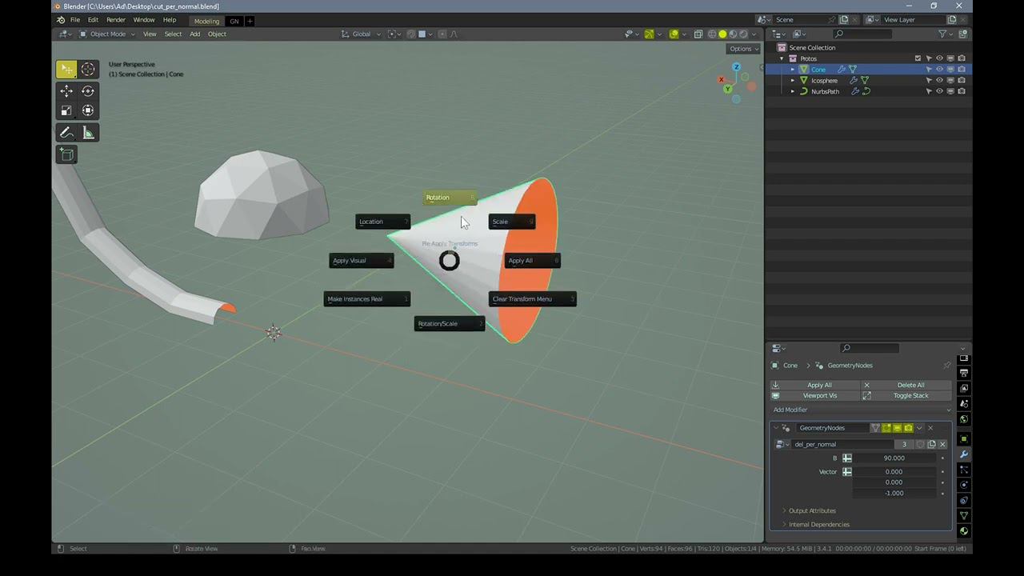This screenshot has height=576, width=1024.
Task: Click the Annotate pencil tool
Action: [x=66, y=134]
